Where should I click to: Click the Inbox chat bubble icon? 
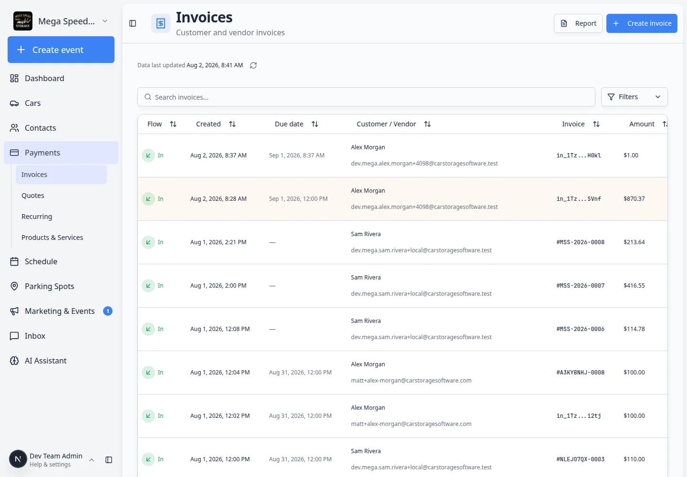pos(14,336)
